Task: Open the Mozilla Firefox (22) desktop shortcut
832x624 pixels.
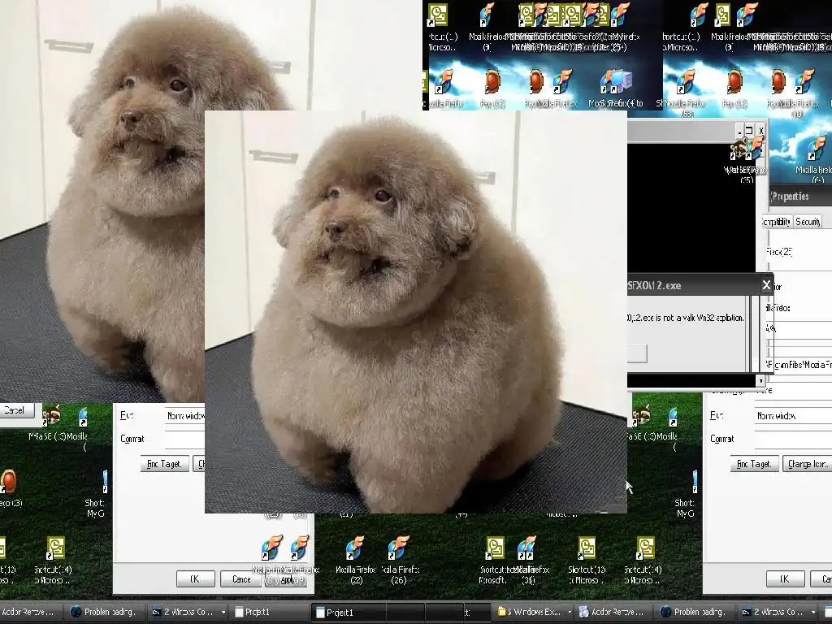Action: pos(354,550)
